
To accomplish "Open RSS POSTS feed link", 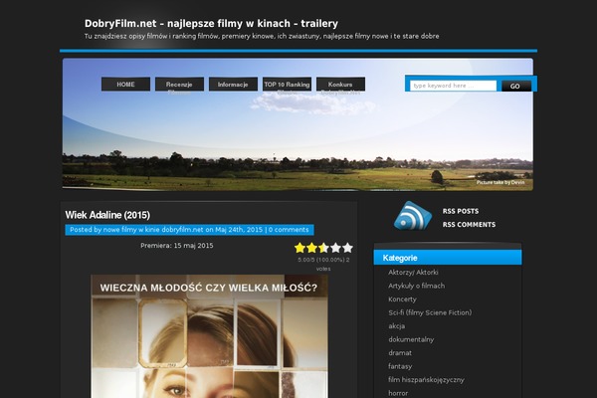I will pyautogui.click(x=461, y=211).
